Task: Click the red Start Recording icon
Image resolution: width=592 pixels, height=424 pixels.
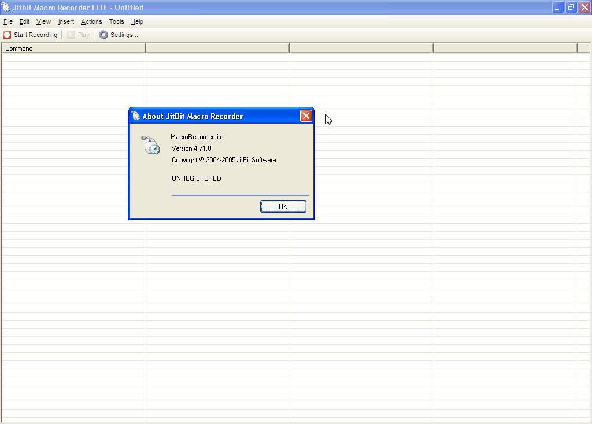Action: pos(7,35)
